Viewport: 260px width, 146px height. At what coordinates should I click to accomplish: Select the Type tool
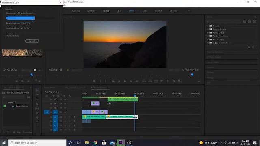pos(37,122)
